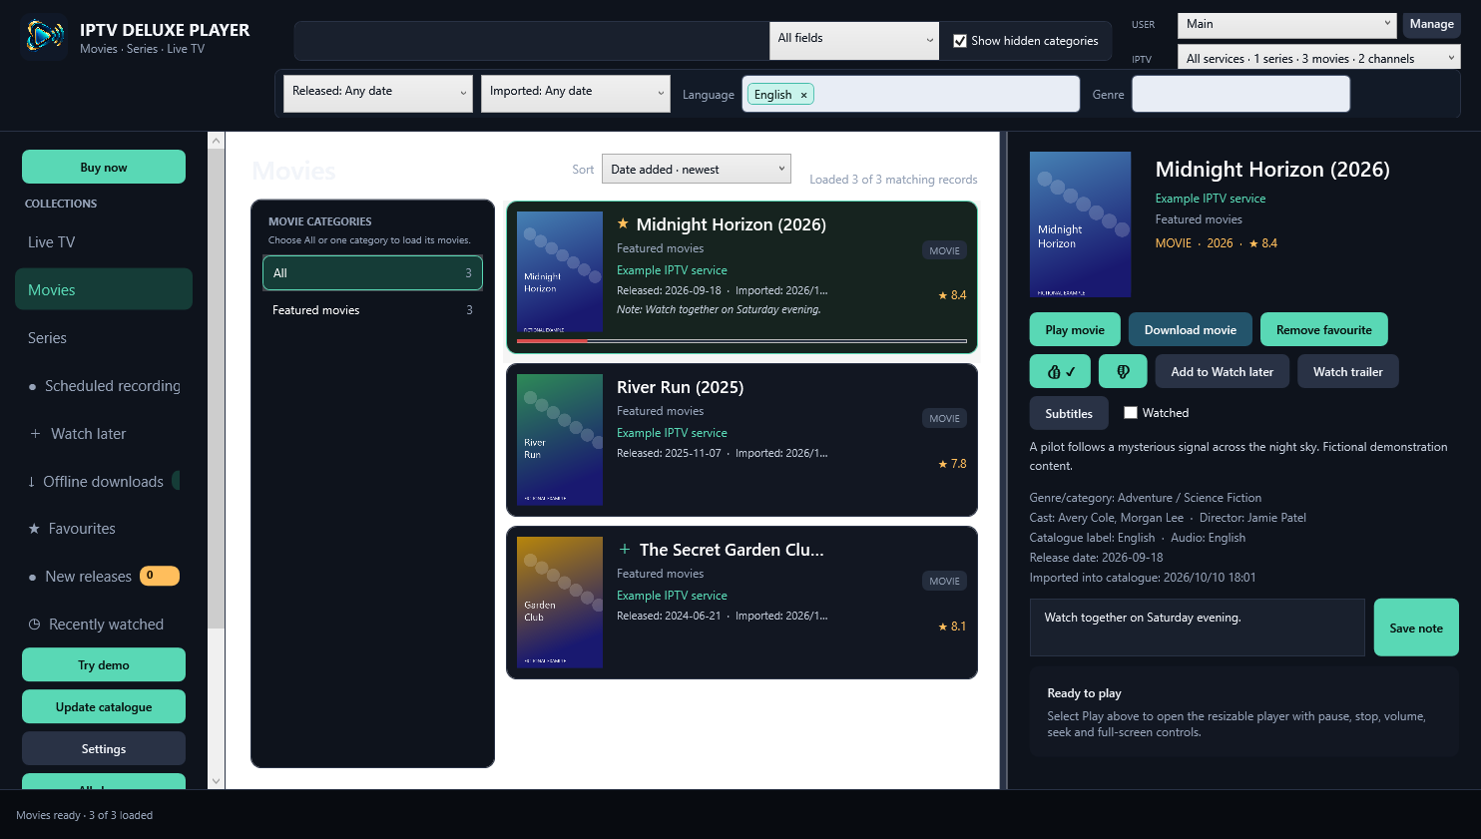Click the Update catalogue button
Image resolution: width=1481 pixels, height=839 pixels.
pos(104,706)
